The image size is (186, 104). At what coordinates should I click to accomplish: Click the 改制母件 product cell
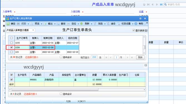coord(51,80)
